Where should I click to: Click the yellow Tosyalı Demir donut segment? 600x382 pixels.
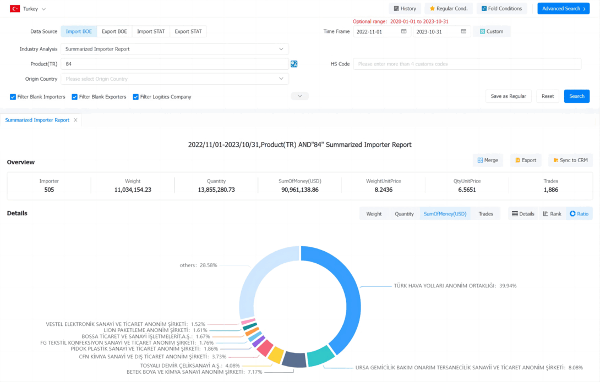pos(276,355)
